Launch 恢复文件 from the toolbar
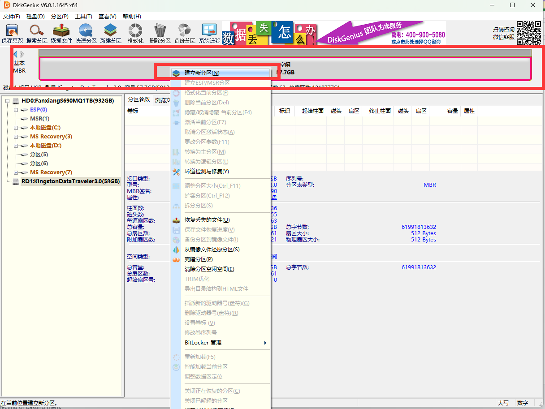 pyautogui.click(x=61, y=34)
